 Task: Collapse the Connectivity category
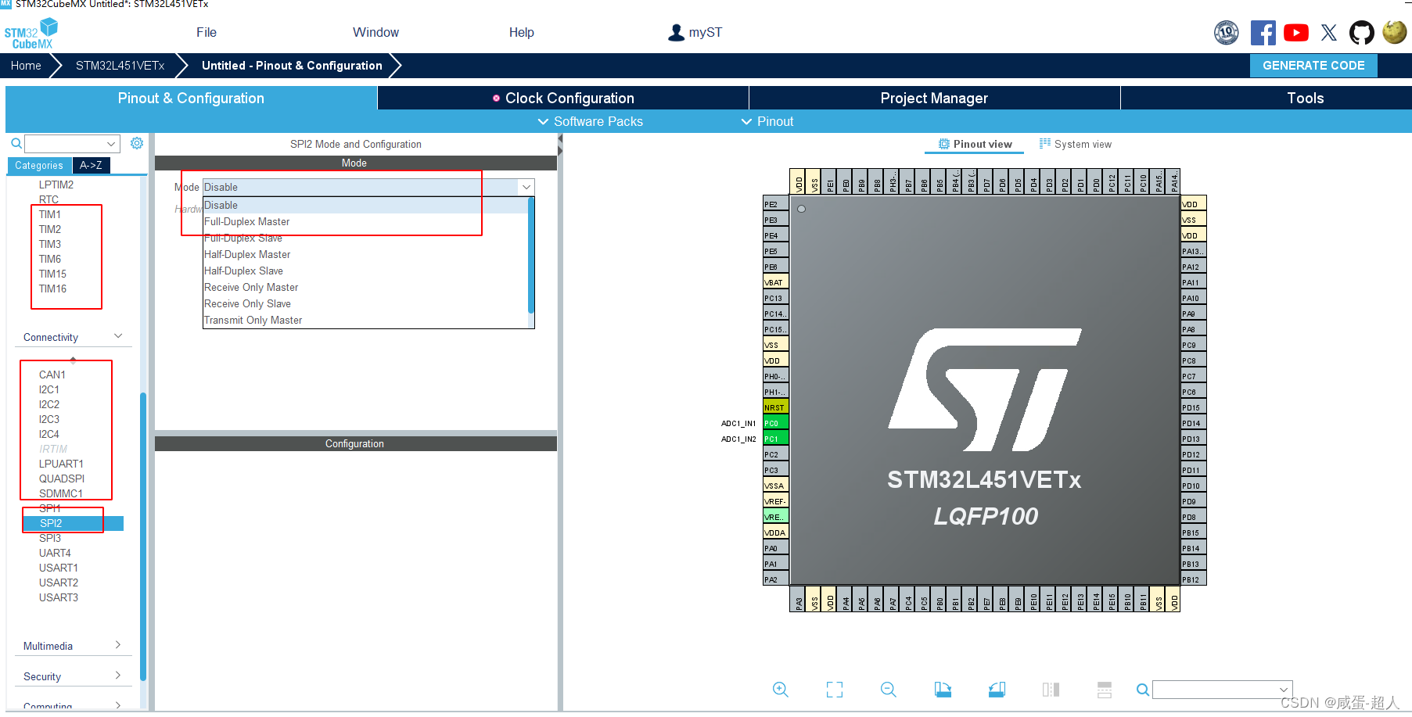(118, 336)
